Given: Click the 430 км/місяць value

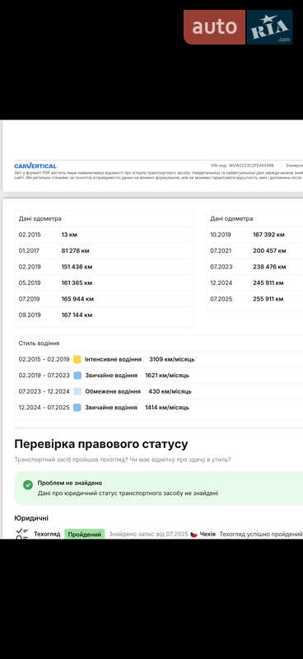Looking at the screenshot, I should 170,391.
